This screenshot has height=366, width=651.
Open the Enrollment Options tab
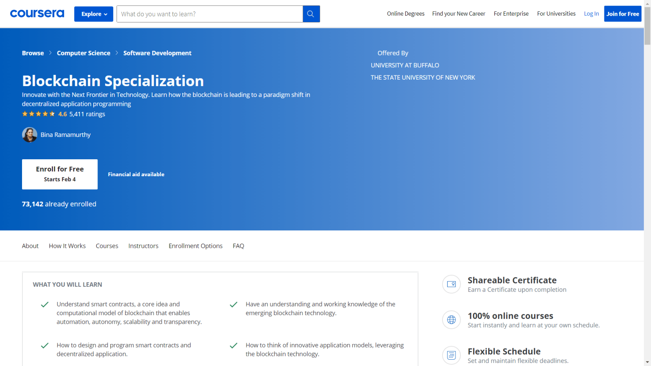coord(195,246)
